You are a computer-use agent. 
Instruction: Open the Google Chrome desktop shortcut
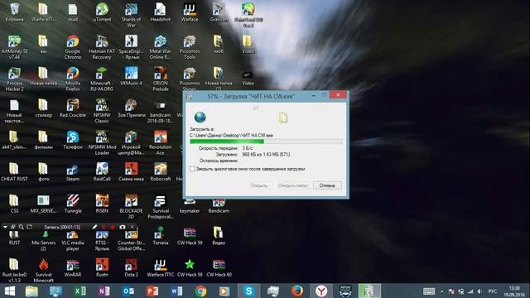[x=73, y=47]
